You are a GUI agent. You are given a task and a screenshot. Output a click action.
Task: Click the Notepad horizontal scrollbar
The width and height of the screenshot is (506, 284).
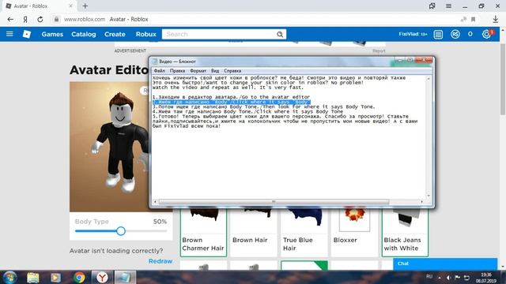274,202
